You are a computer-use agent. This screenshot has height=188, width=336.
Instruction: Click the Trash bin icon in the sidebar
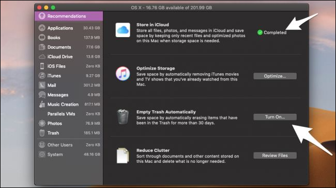[x=42, y=133]
